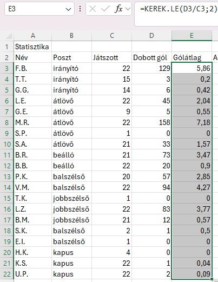Select average cell 5,86

pos(191,68)
